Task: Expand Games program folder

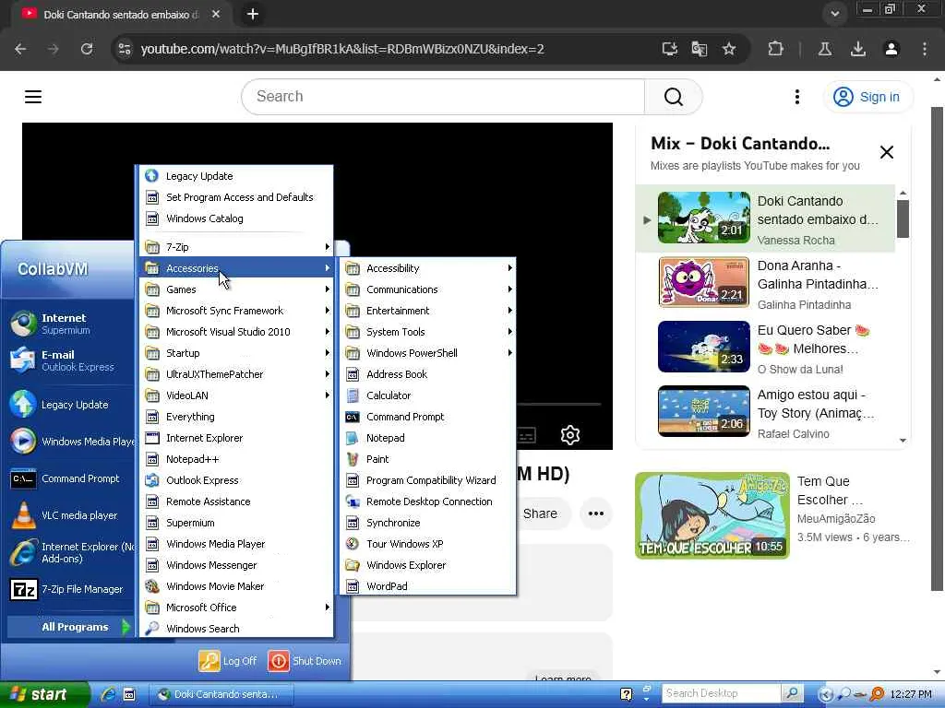Action: point(236,289)
